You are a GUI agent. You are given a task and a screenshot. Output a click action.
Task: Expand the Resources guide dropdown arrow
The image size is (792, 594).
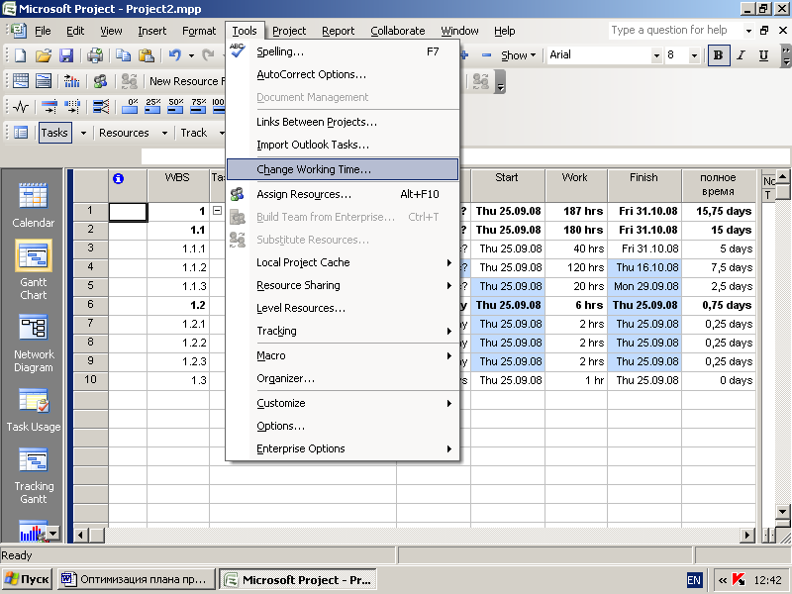164,134
